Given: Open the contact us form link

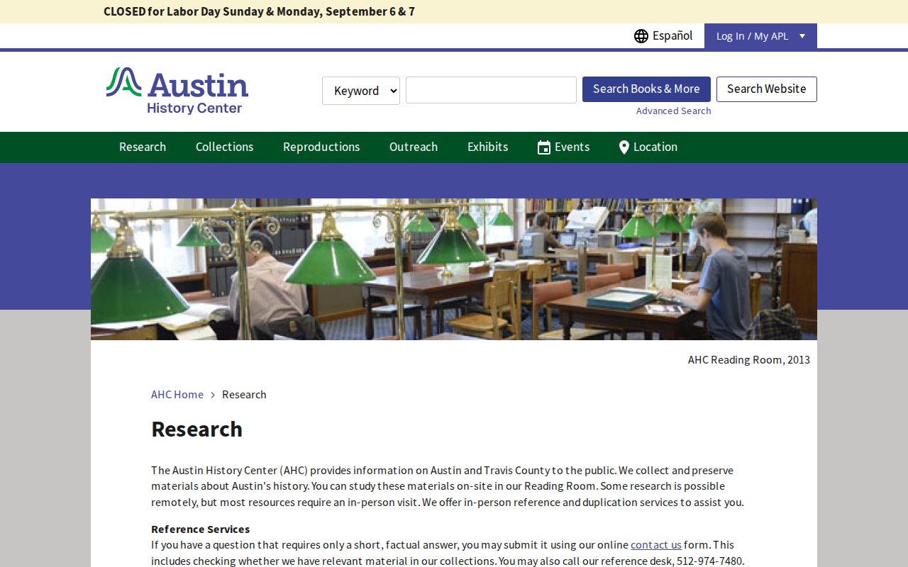Looking at the screenshot, I should (x=656, y=544).
